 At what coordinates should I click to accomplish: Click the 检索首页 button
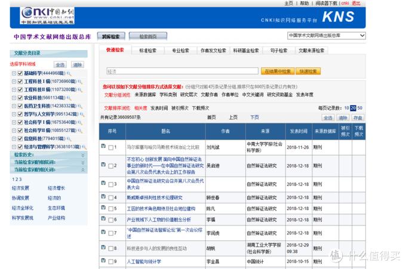click(x=148, y=36)
